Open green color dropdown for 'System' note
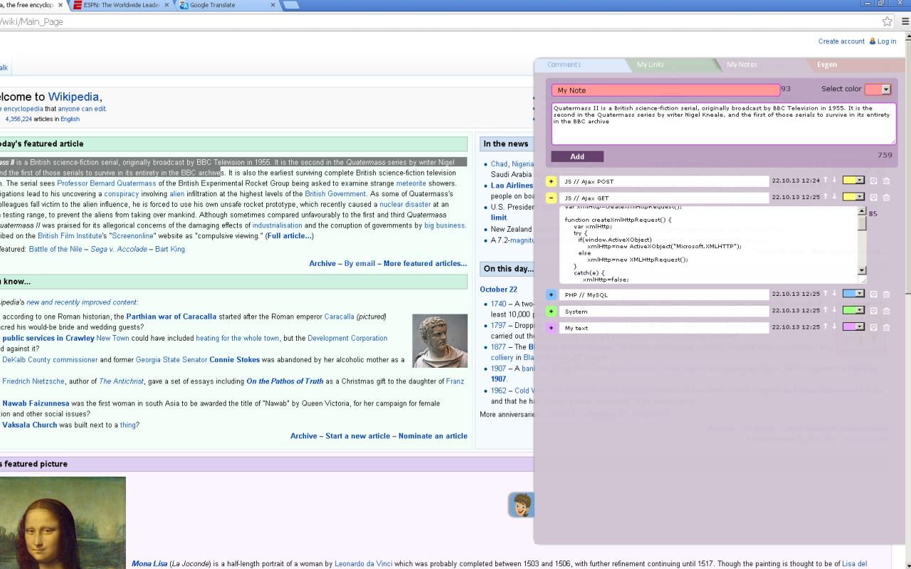Image resolution: width=911 pixels, height=569 pixels. [x=853, y=311]
